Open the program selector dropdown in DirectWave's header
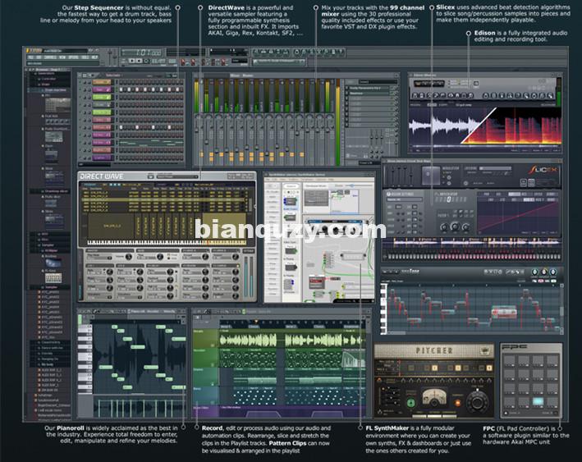 176,176
